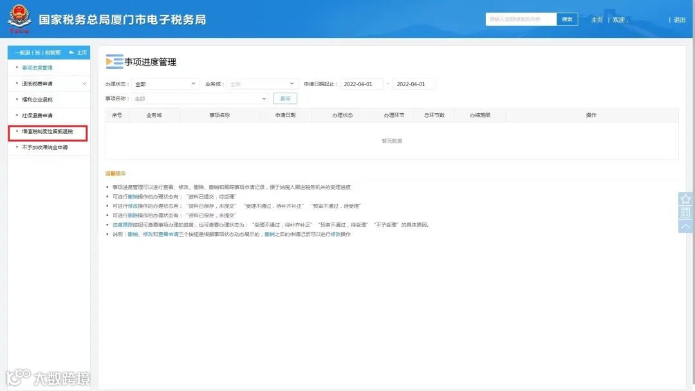
Task: Click the 申请日期 column header
Action: click(x=286, y=115)
